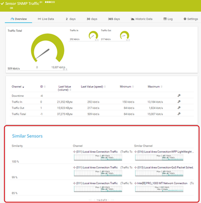Open gear icon under the Traffic In gauge
Viewport: 201px width, 203px height.
pos(96,40)
